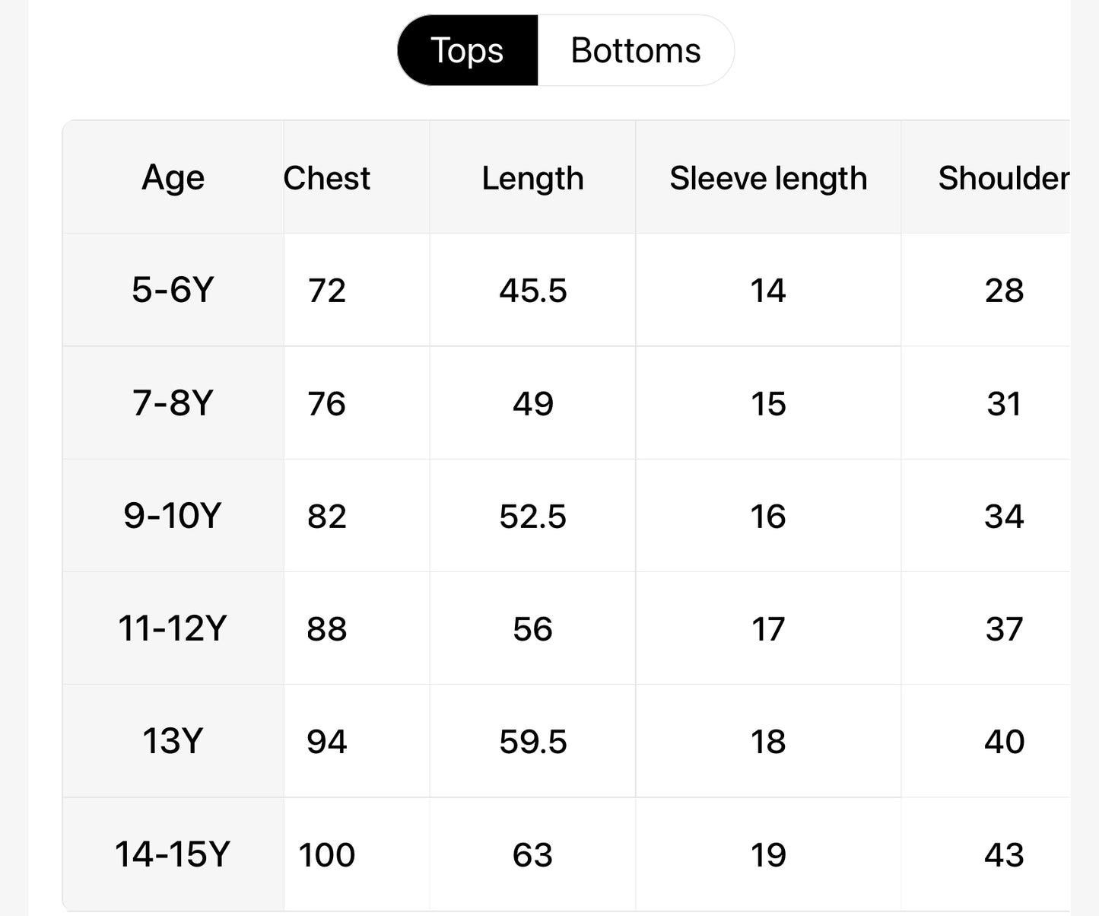Click the length value 49 for 7-8Y

[x=532, y=403]
